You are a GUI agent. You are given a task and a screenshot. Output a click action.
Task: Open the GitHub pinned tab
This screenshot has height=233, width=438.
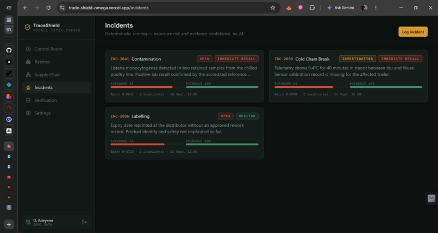coord(9,50)
